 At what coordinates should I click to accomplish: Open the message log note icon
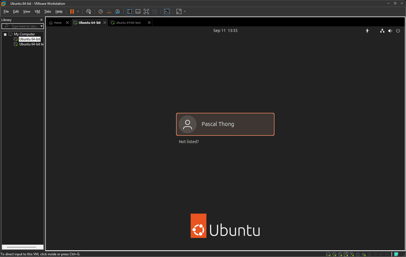pos(396,254)
